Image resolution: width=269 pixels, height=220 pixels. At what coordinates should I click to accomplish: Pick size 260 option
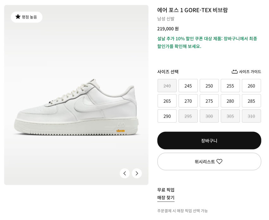pyautogui.click(x=251, y=86)
